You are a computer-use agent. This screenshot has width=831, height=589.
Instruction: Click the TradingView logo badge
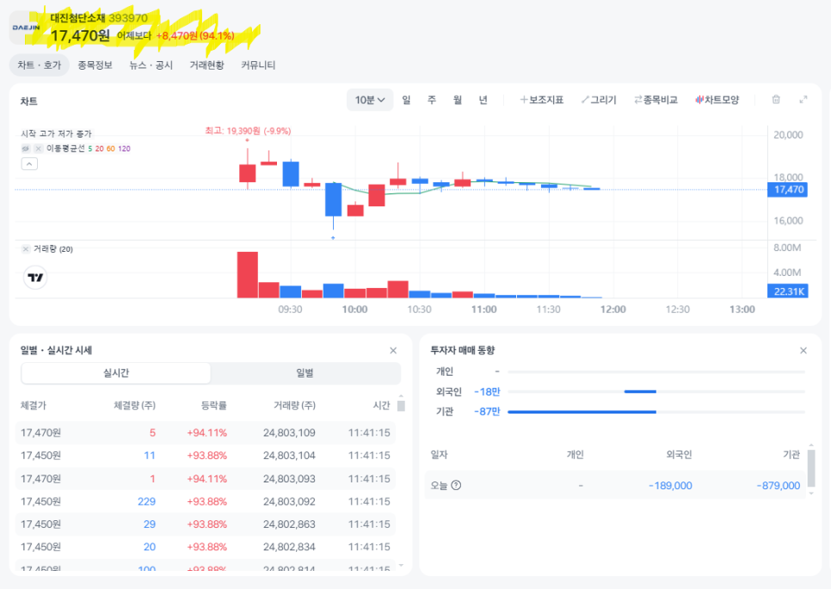(x=35, y=278)
